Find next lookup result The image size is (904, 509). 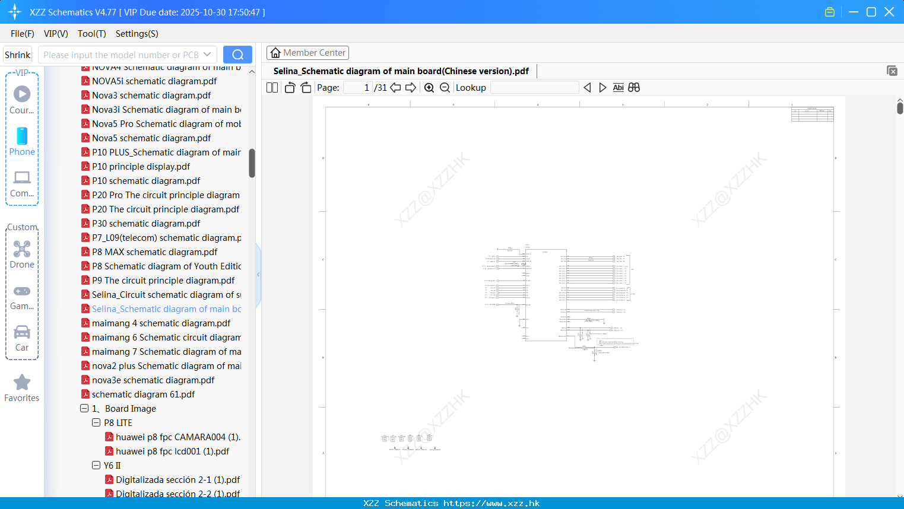click(602, 87)
